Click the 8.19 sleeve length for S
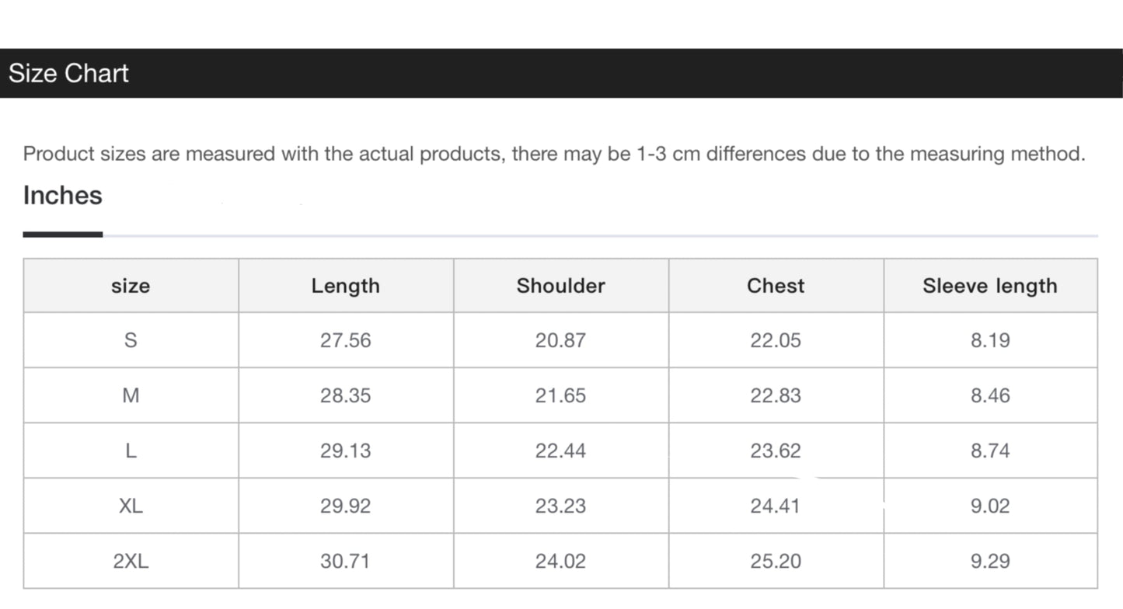 990,340
